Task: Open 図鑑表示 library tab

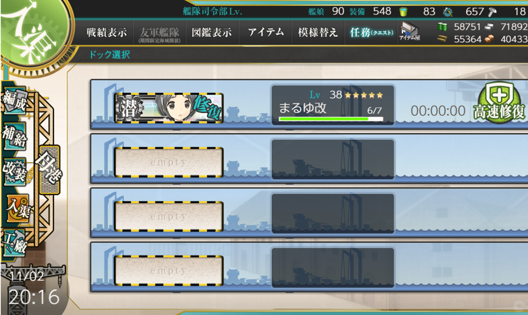Action: point(212,32)
